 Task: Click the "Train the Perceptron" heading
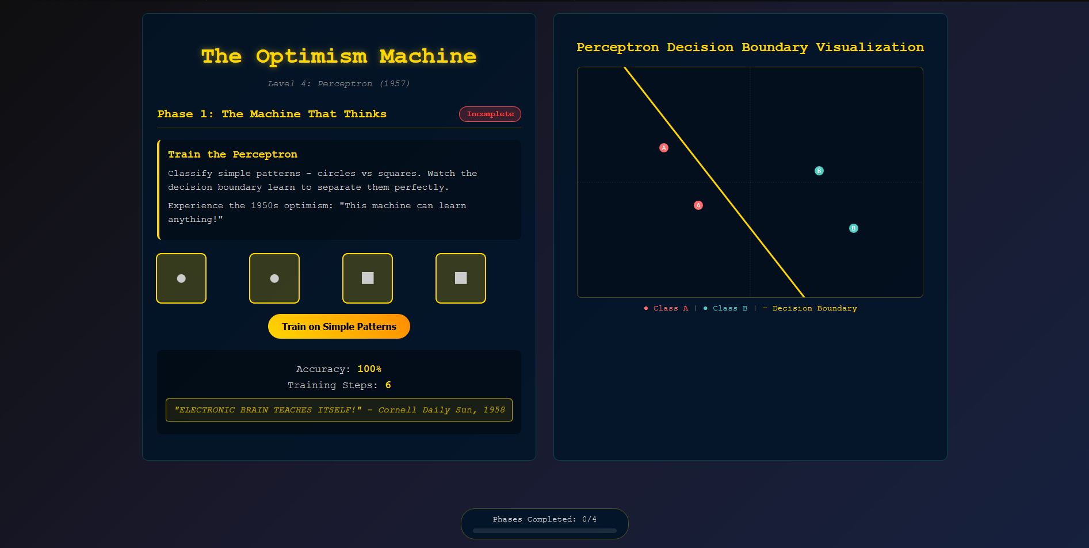(x=232, y=154)
